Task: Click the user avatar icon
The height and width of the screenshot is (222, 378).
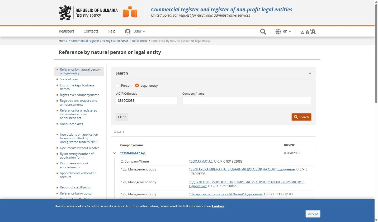Action: click(127, 31)
